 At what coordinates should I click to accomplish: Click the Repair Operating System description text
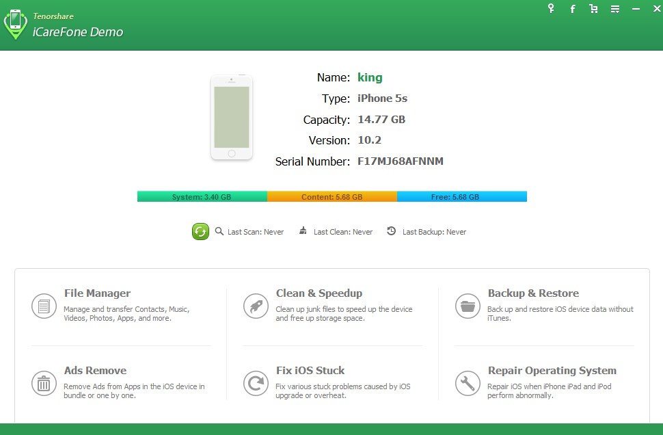550,391
